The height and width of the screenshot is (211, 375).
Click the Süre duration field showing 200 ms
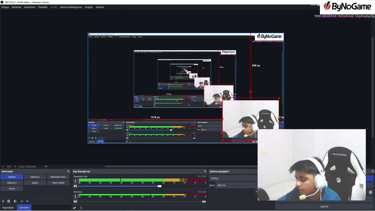click(x=237, y=185)
